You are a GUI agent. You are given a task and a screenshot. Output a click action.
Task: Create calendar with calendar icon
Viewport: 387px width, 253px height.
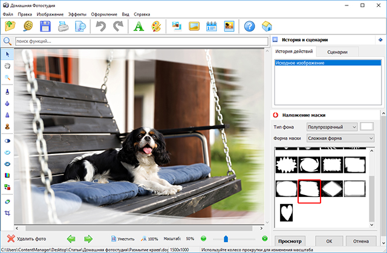(x=212, y=26)
